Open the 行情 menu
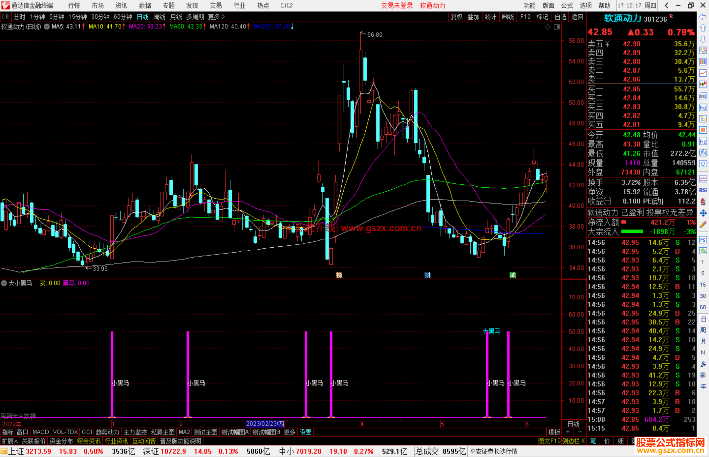Image resolution: width=709 pixels, height=457 pixels. click(74, 6)
